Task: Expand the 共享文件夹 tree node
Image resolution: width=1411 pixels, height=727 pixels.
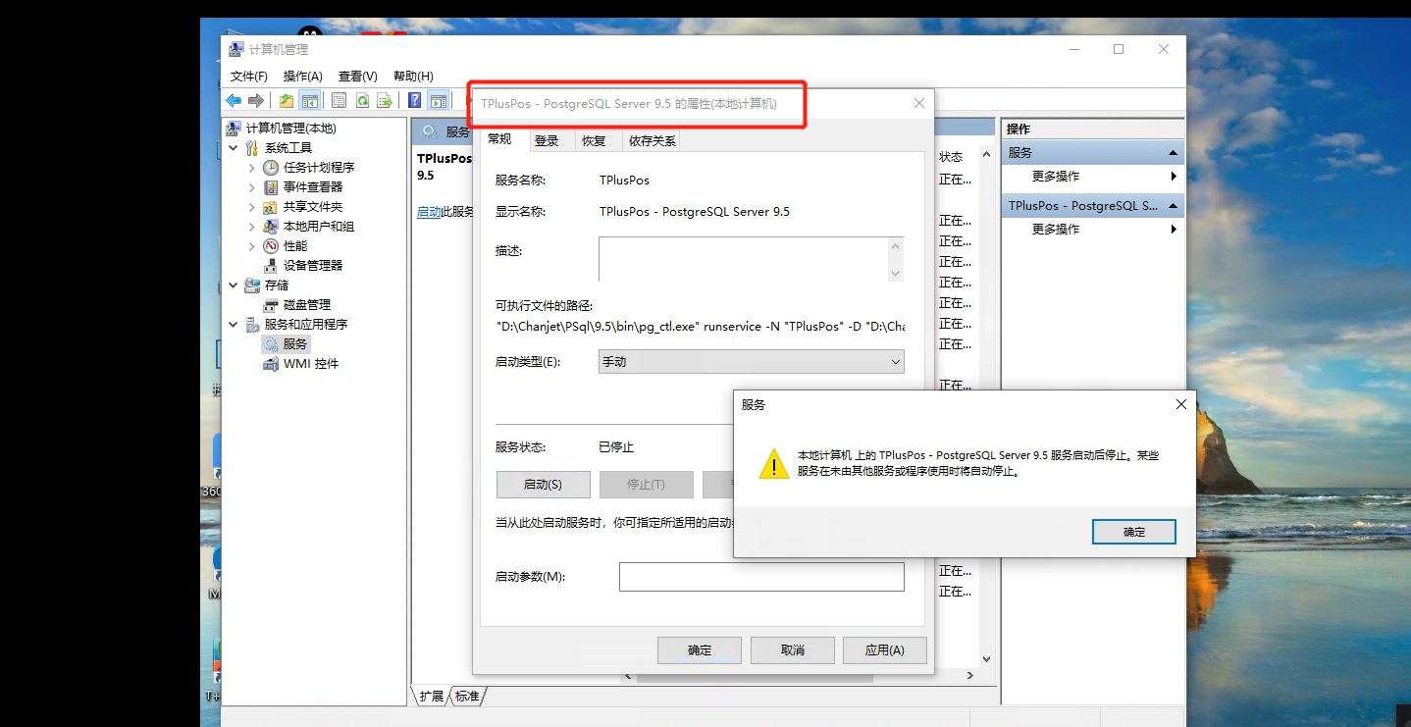Action: click(252, 207)
